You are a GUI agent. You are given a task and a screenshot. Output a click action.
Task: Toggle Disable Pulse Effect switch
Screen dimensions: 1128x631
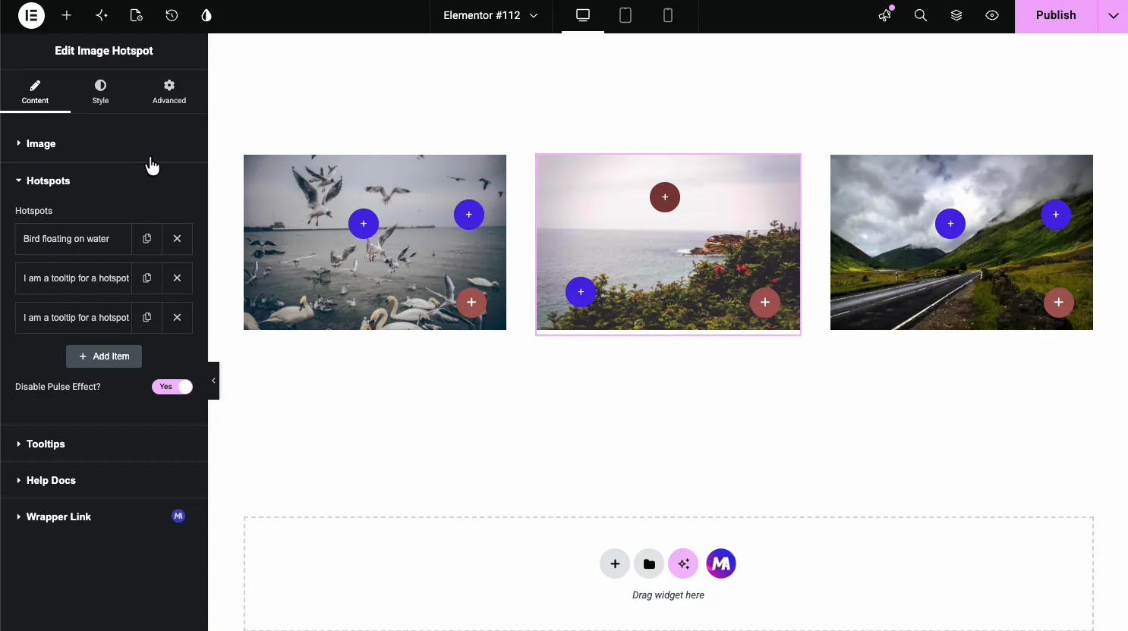click(x=172, y=387)
